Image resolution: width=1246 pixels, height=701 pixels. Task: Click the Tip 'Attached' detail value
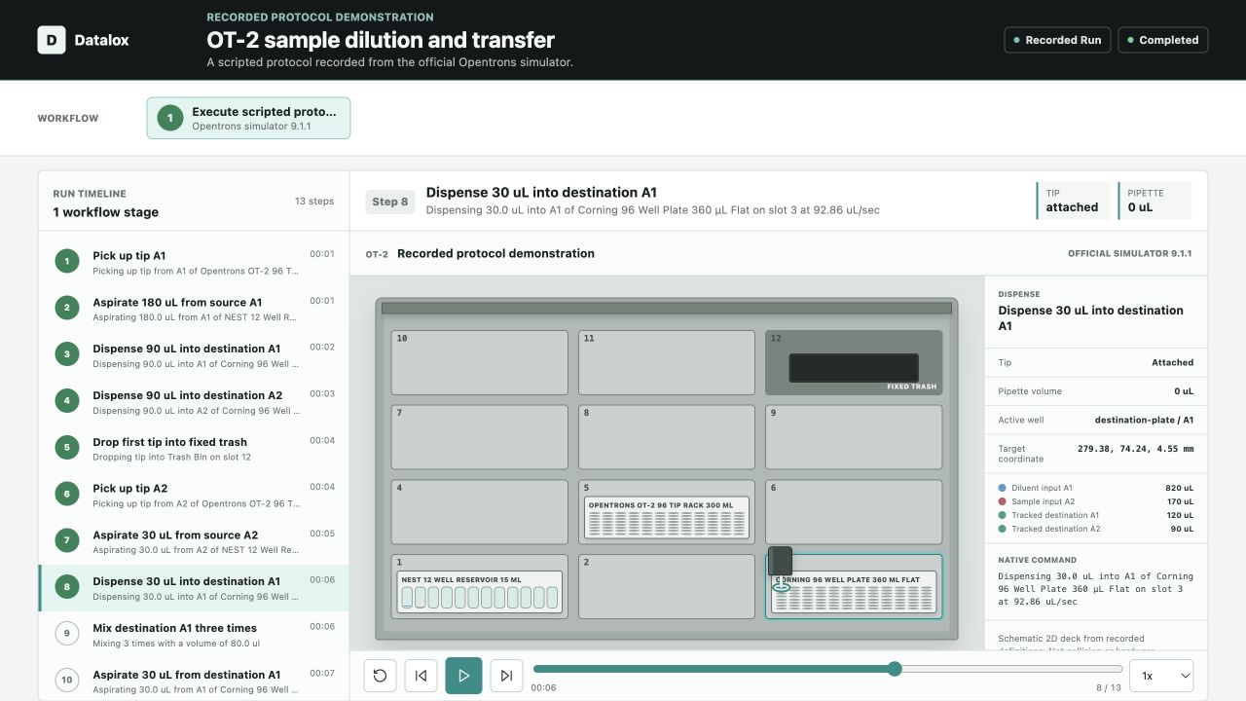click(1172, 362)
